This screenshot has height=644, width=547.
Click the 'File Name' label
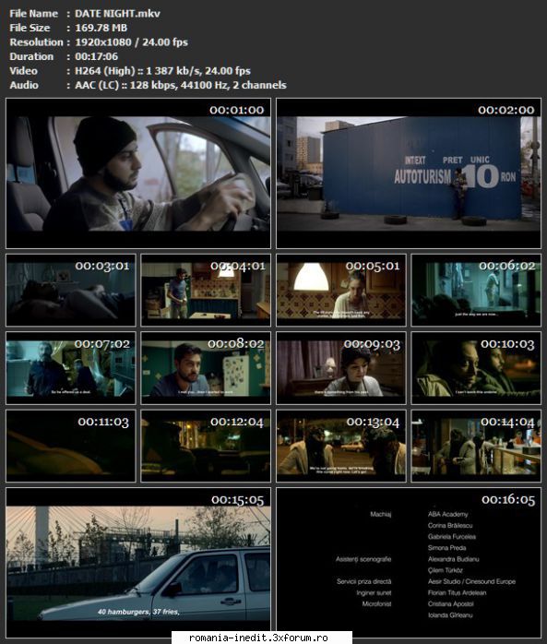[x=34, y=14]
